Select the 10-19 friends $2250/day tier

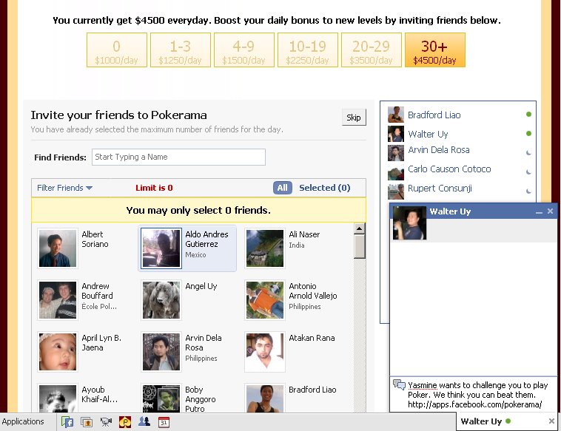pyautogui.click(x=308, y=50)
